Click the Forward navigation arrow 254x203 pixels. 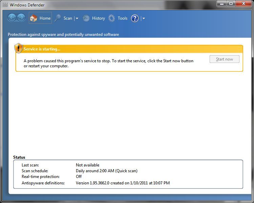[x=21, y=18]
